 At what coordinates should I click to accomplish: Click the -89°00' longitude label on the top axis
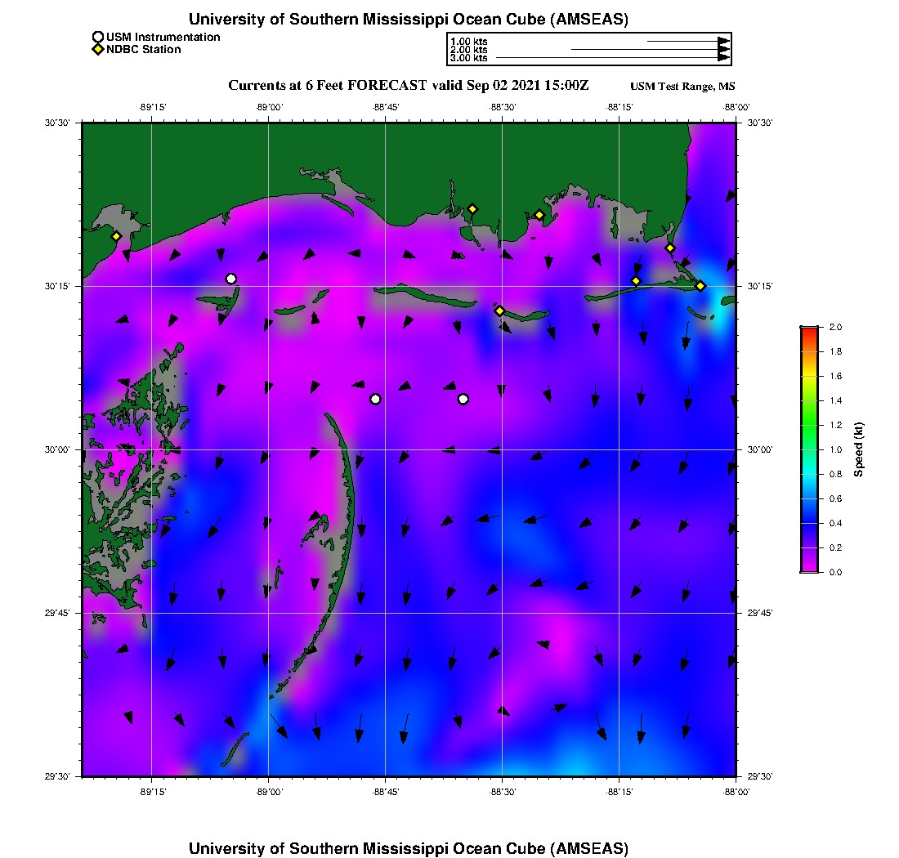[268, 106]
